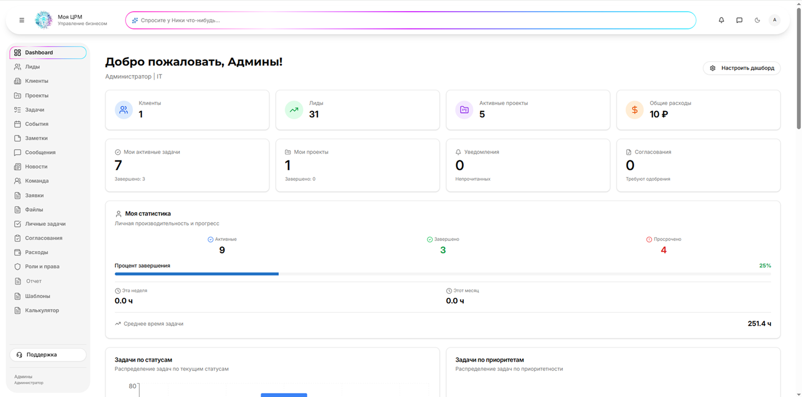Click the Личные задачи checkbox icon
Viewport: 802px width, 397px height.
(18, 224)
